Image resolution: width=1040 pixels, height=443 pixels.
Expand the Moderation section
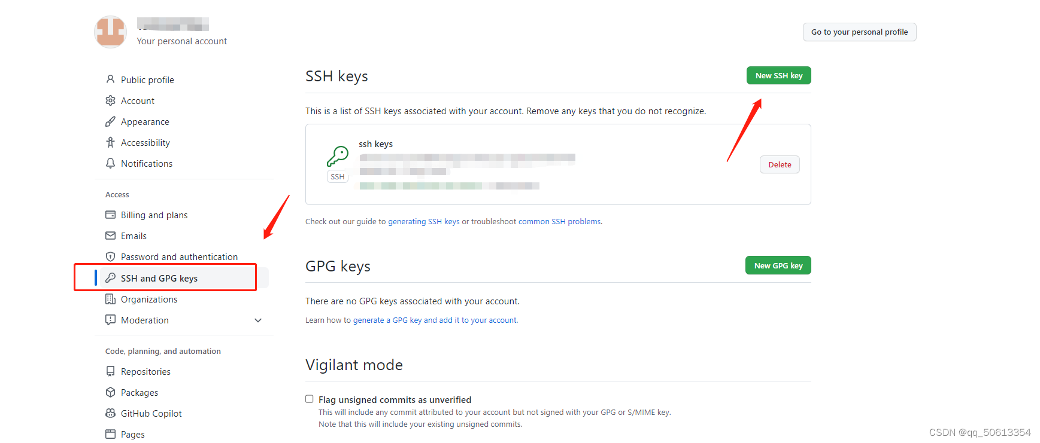(258, 320)
